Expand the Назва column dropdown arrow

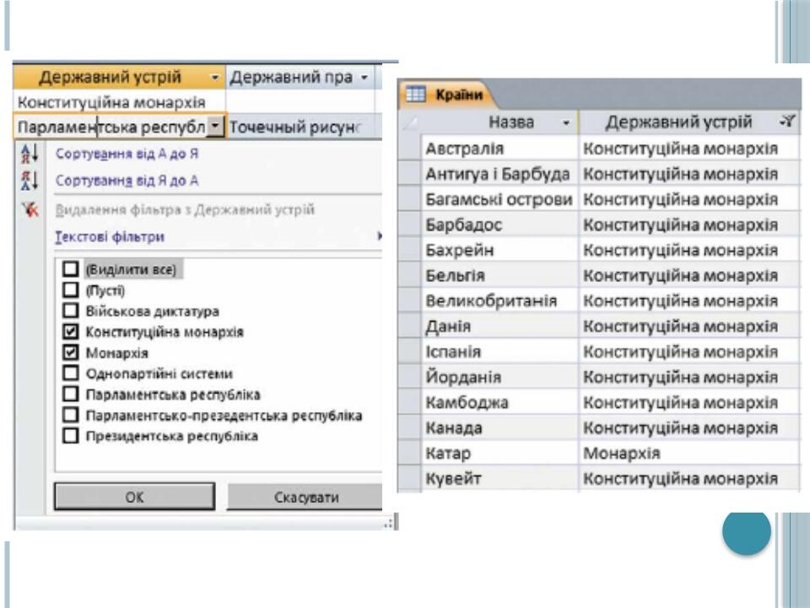point(566,123)
